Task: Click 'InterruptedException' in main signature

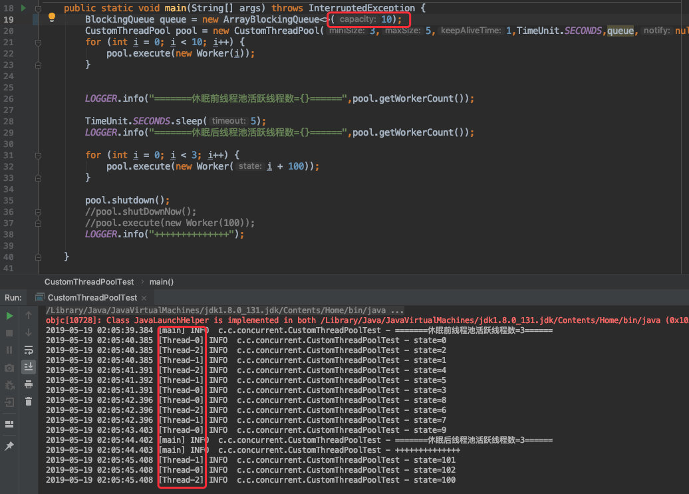Action: point(362,8)
